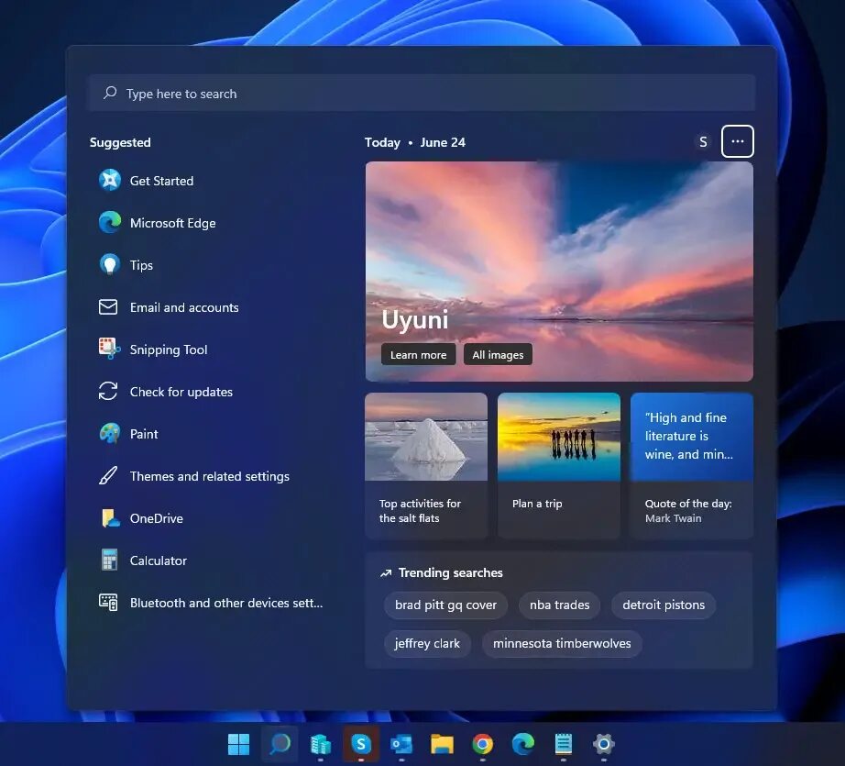Screen dimensions: 845x766
Task: Open the three-dot options menu
Action: (737, 141)
